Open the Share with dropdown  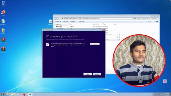(x=73, y=22)
